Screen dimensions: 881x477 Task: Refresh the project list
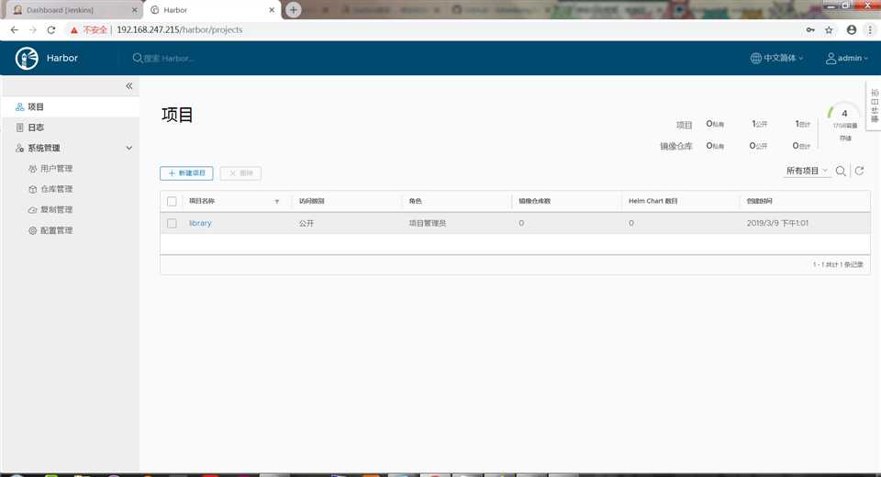coord(859,171)
